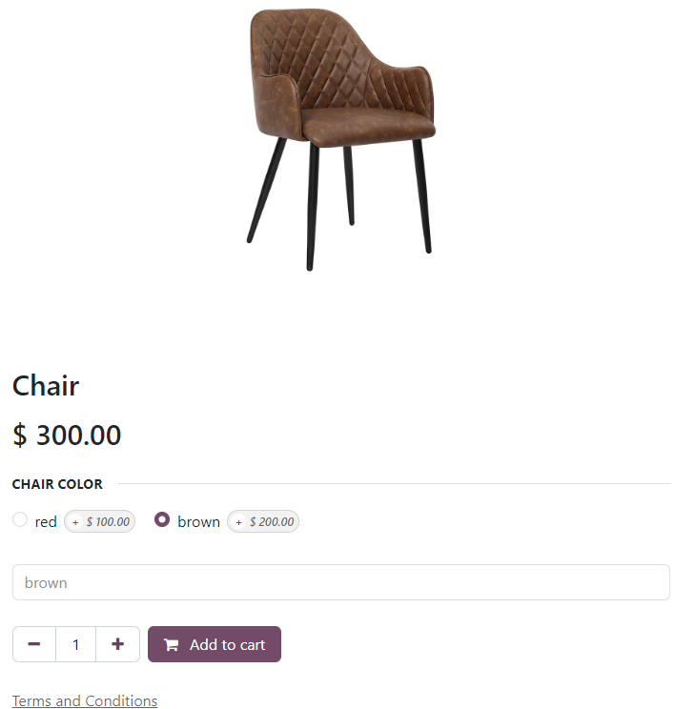Click the $ 200.00 extra price badge
Viewport: 696px width, 709px height.
(x=263, y=522)
